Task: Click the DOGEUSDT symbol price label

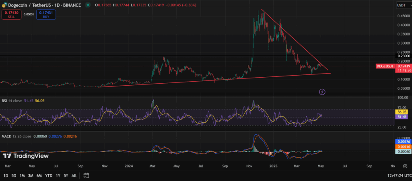Action: tap(385, 66)
